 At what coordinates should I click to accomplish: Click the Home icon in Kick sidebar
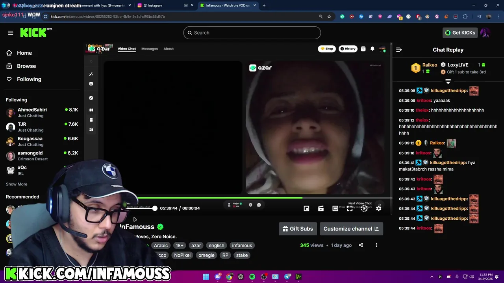tap(9, 53)
